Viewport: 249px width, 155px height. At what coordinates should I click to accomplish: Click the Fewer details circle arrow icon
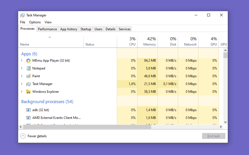[x=23, y=136]
